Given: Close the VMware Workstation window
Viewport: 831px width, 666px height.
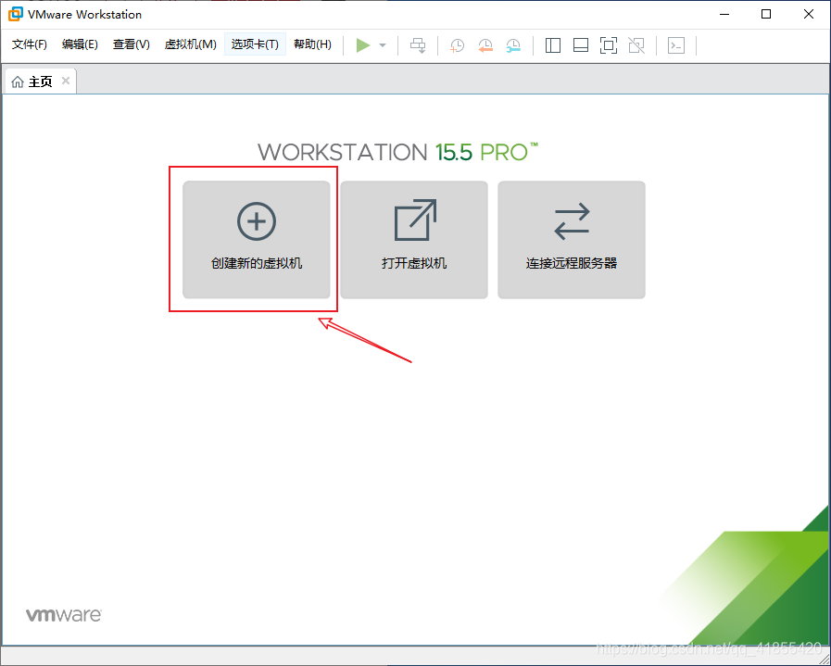Looking at the screenshot, I should point(808,14).
